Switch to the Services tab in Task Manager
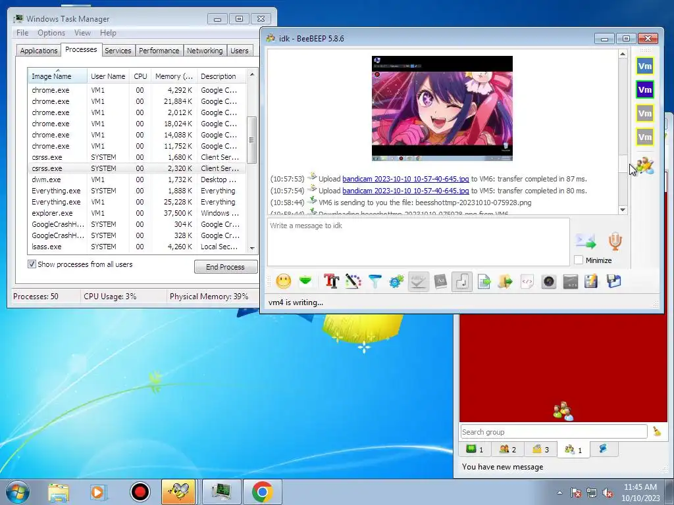The width and height of the screenshot is (674, 505). 118,51
